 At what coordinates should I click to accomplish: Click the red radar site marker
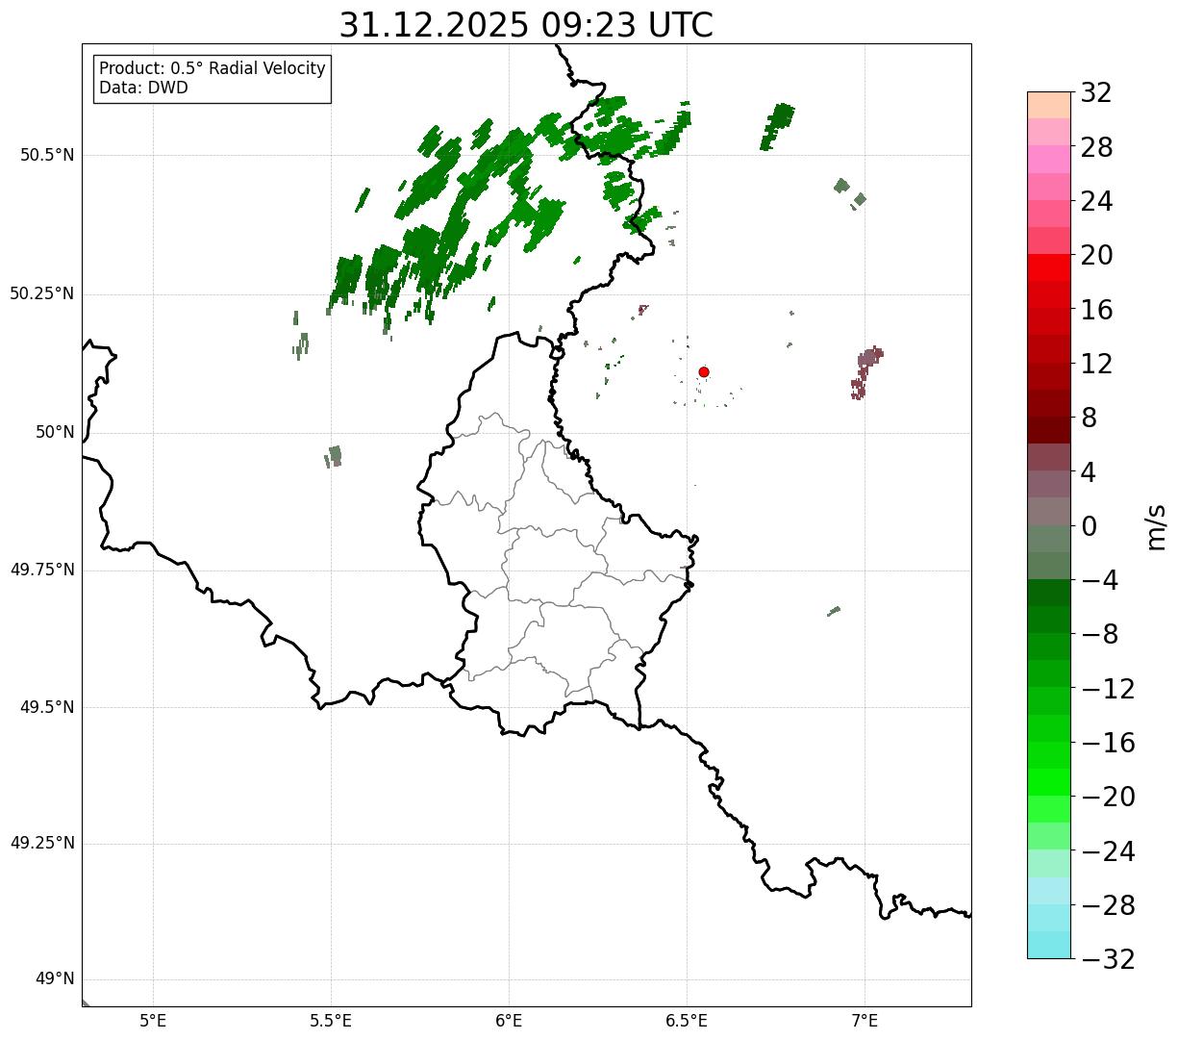click(x=704, y=371)
